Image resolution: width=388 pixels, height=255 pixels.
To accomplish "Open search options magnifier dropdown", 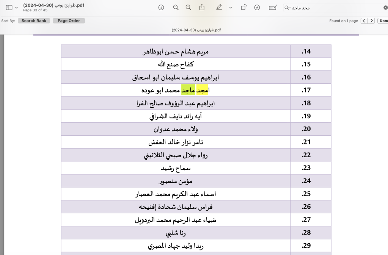I will (x=288, y=8).
